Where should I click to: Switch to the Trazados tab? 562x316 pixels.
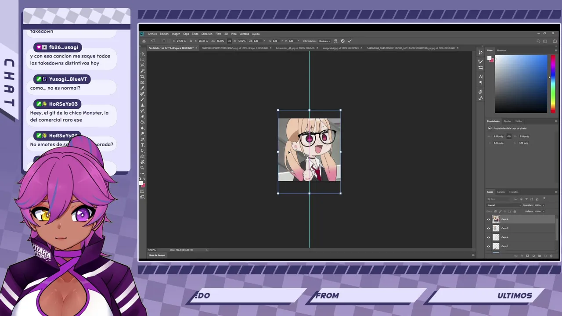[514, 192]
